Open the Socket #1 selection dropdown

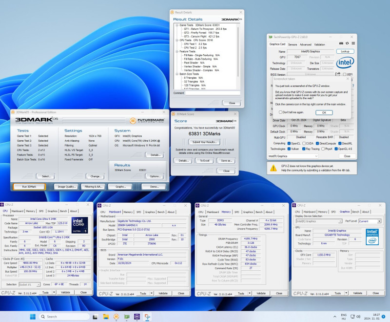(29, 284)
